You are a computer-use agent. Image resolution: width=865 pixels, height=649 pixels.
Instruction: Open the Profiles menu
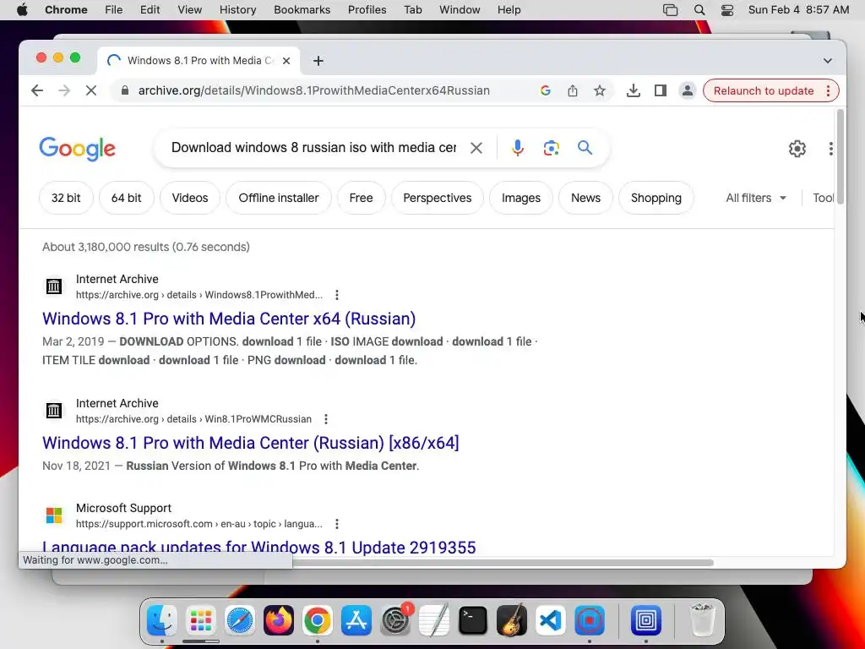(x=367, y=10)
